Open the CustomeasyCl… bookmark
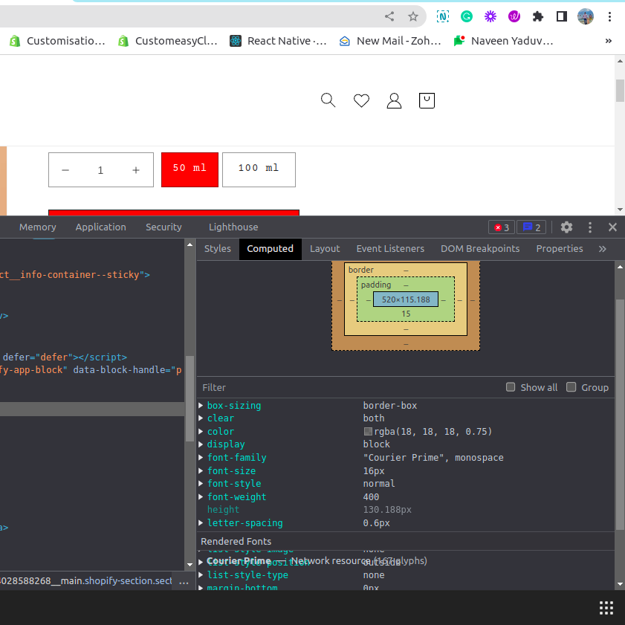Screen dimensions: 625x625 point(168,41)
